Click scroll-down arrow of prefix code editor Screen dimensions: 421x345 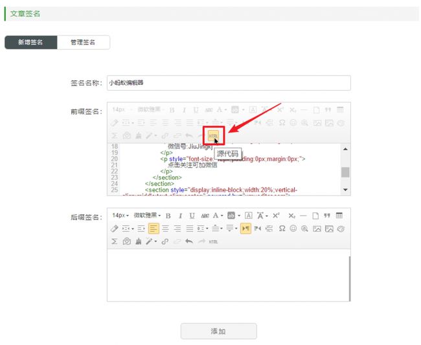[x=345, y=190]
